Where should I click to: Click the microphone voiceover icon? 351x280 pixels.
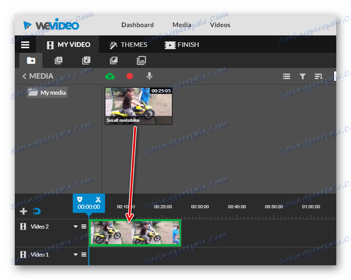tap(149, 76)
